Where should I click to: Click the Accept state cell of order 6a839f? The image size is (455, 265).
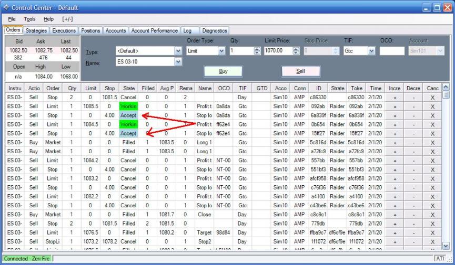pos(128,115)
